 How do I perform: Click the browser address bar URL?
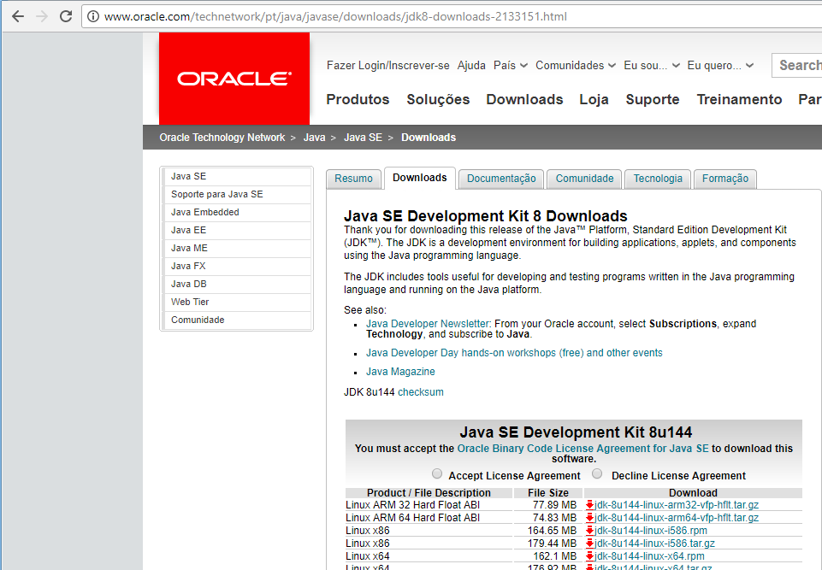pyautogui.click(x=335, y=17)
